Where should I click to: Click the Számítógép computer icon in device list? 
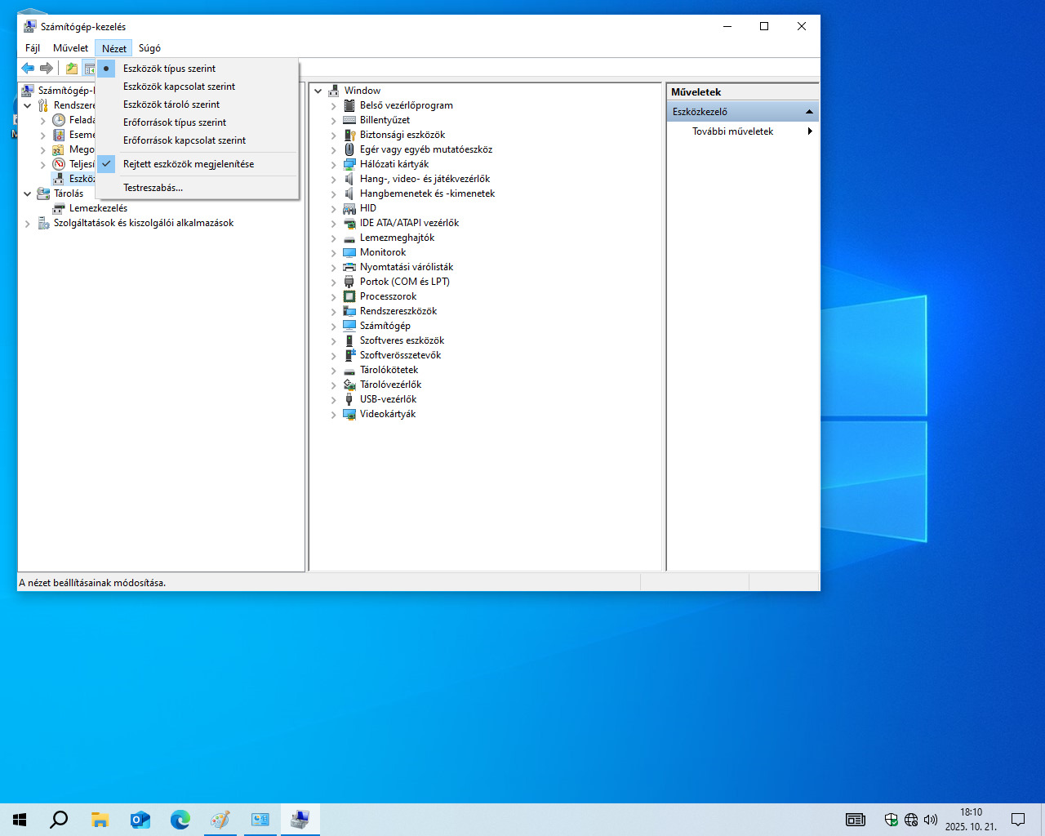[349, 326]
